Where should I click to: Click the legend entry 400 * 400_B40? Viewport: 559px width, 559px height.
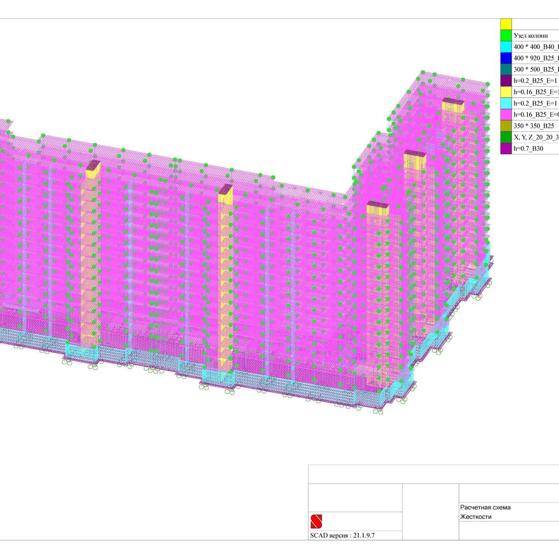[x=536, y=47]
